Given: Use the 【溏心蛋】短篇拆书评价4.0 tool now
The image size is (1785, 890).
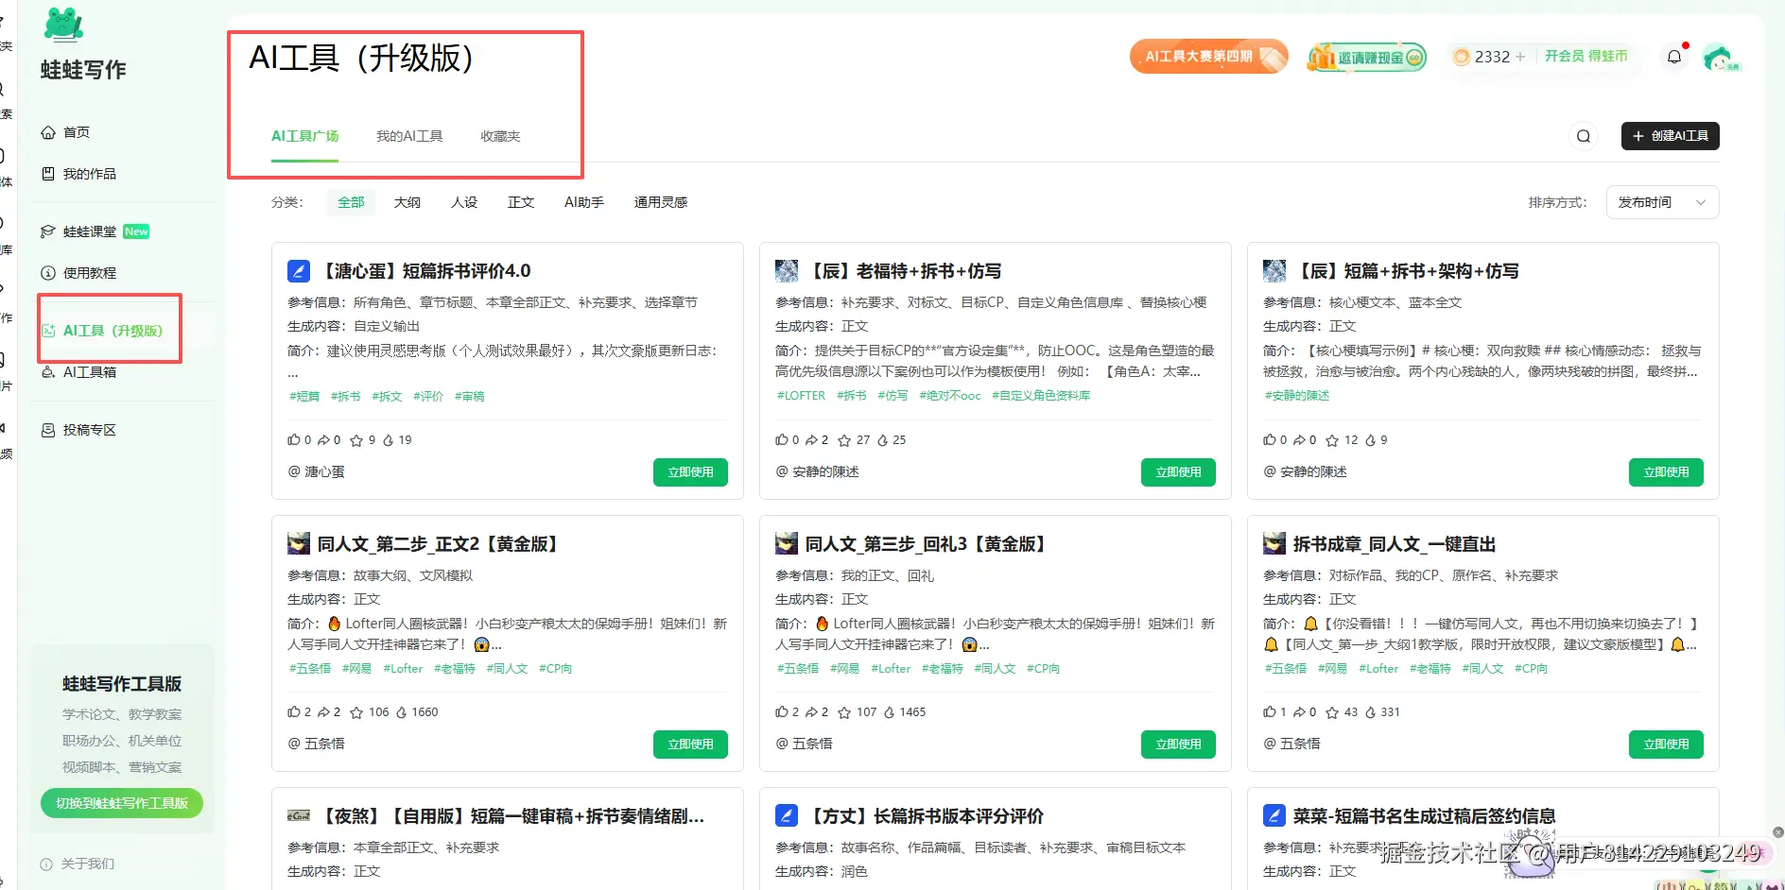Looking at the screenshot, I should pos(690,472).
